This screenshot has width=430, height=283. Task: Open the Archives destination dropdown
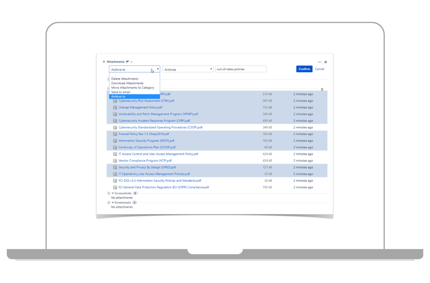[x=188, y=69]
